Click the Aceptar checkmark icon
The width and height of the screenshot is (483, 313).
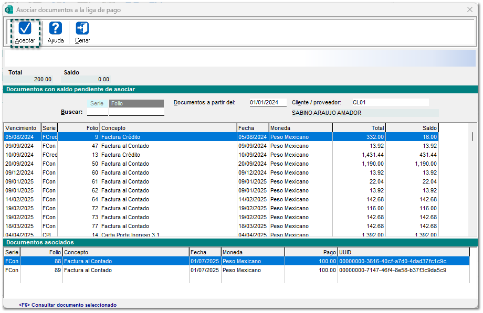pyautogui.click(x=25, y=28)
